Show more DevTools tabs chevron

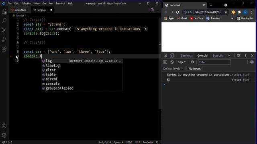click(x=228, y=56)
